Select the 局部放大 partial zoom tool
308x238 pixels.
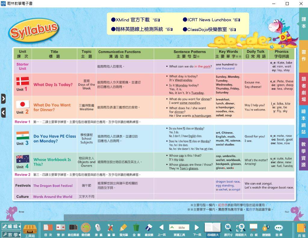pyautogui.click(x=241, y=230)
